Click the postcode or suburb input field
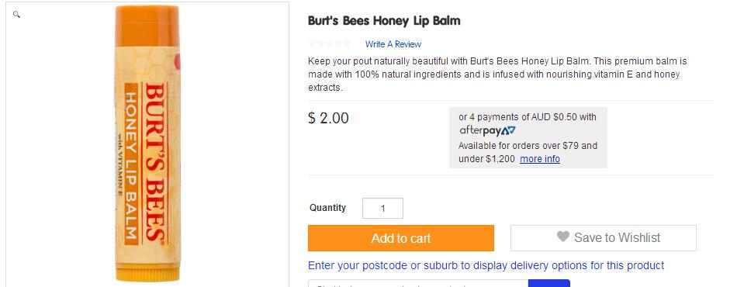 point(418,284)
